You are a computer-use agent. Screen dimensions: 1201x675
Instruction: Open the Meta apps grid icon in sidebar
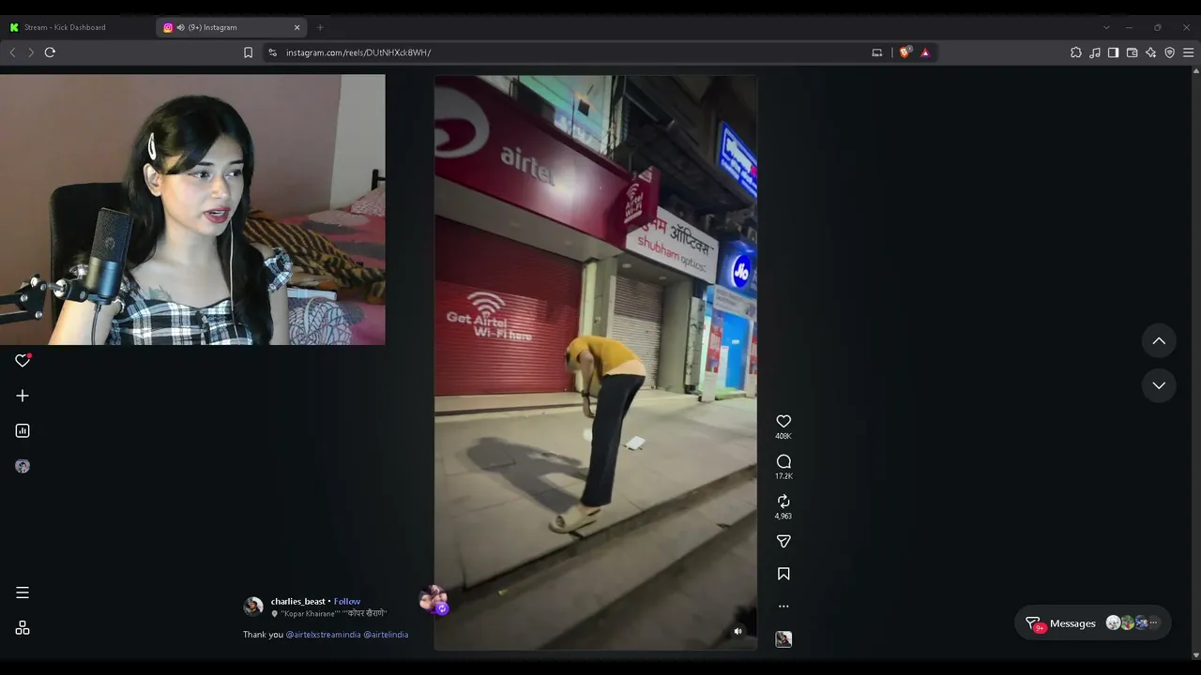tap(23, 628)
